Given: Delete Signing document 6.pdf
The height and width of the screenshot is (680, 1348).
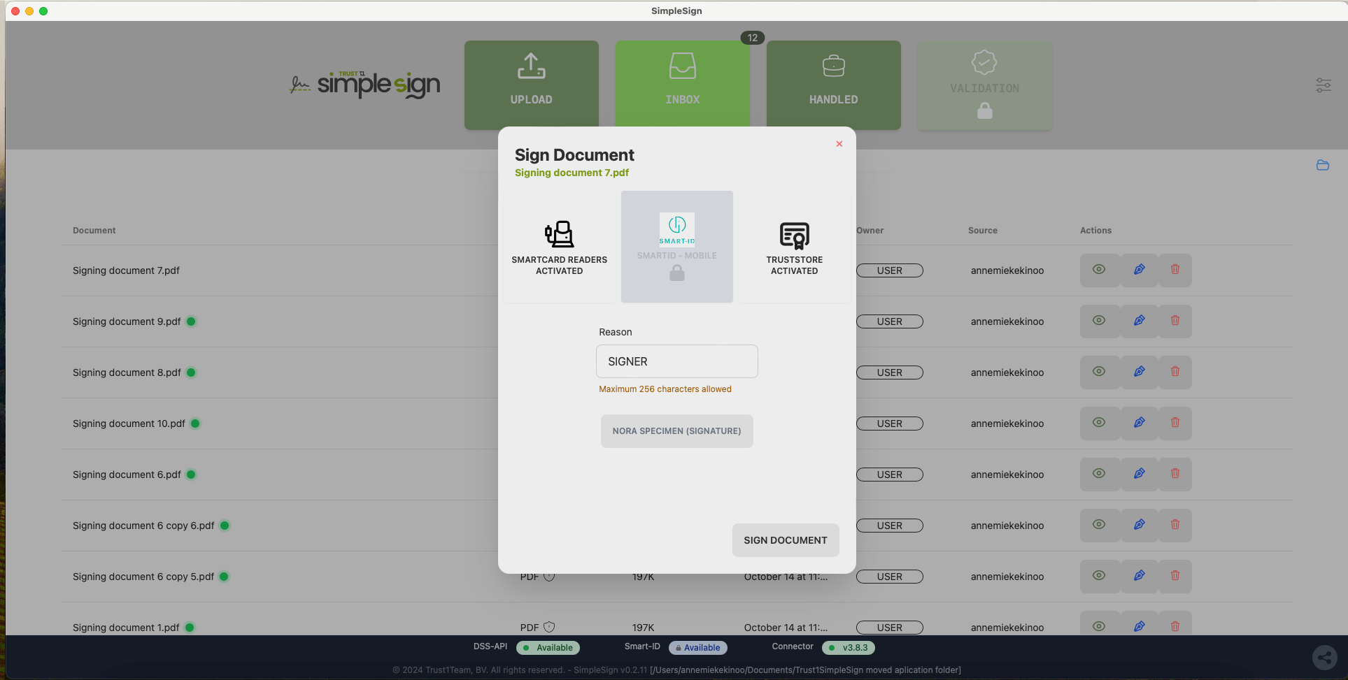Looking at the screenshot, I should coord(1175,474).
